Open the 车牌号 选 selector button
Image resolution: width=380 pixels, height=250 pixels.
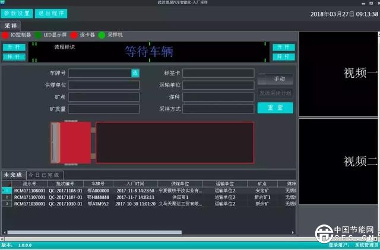(x=135, y=73)
